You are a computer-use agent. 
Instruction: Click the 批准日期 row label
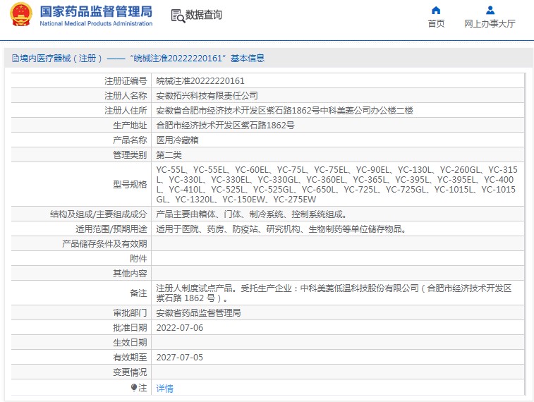pos(130,327)
